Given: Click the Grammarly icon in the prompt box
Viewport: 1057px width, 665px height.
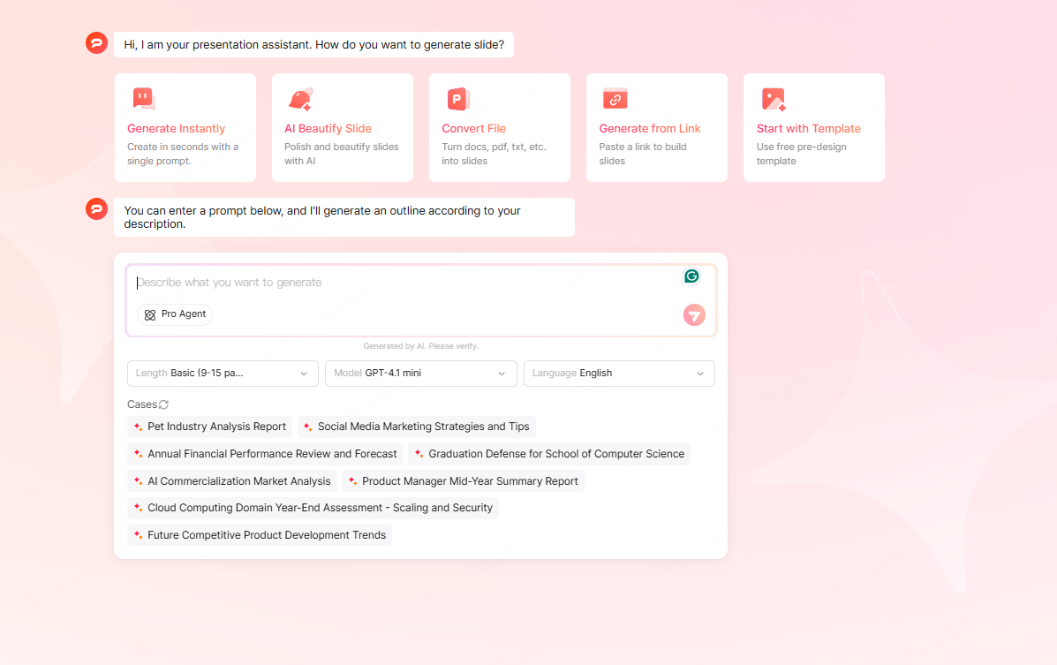Looking at the screenshot, I should [x=691, y=276].
